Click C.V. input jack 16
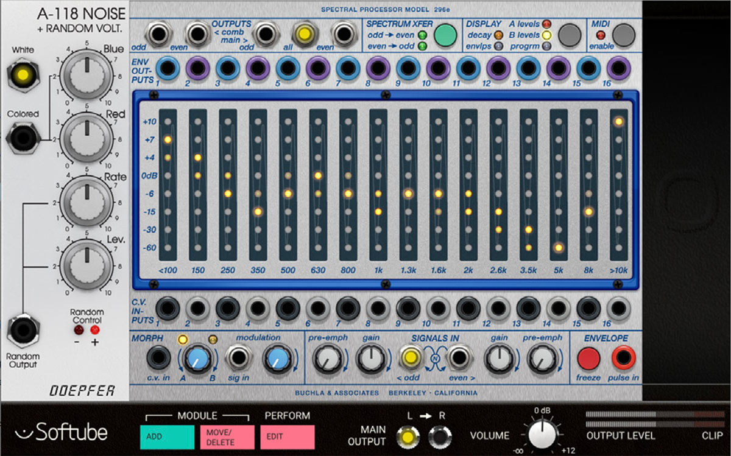Viewport: 731px width, 456px height. tap(618, 309)
